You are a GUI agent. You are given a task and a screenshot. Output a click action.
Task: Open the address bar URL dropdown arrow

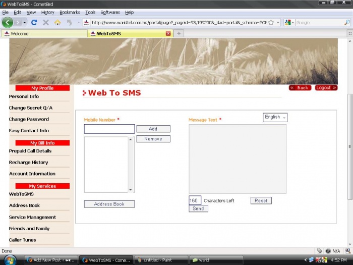278,23
